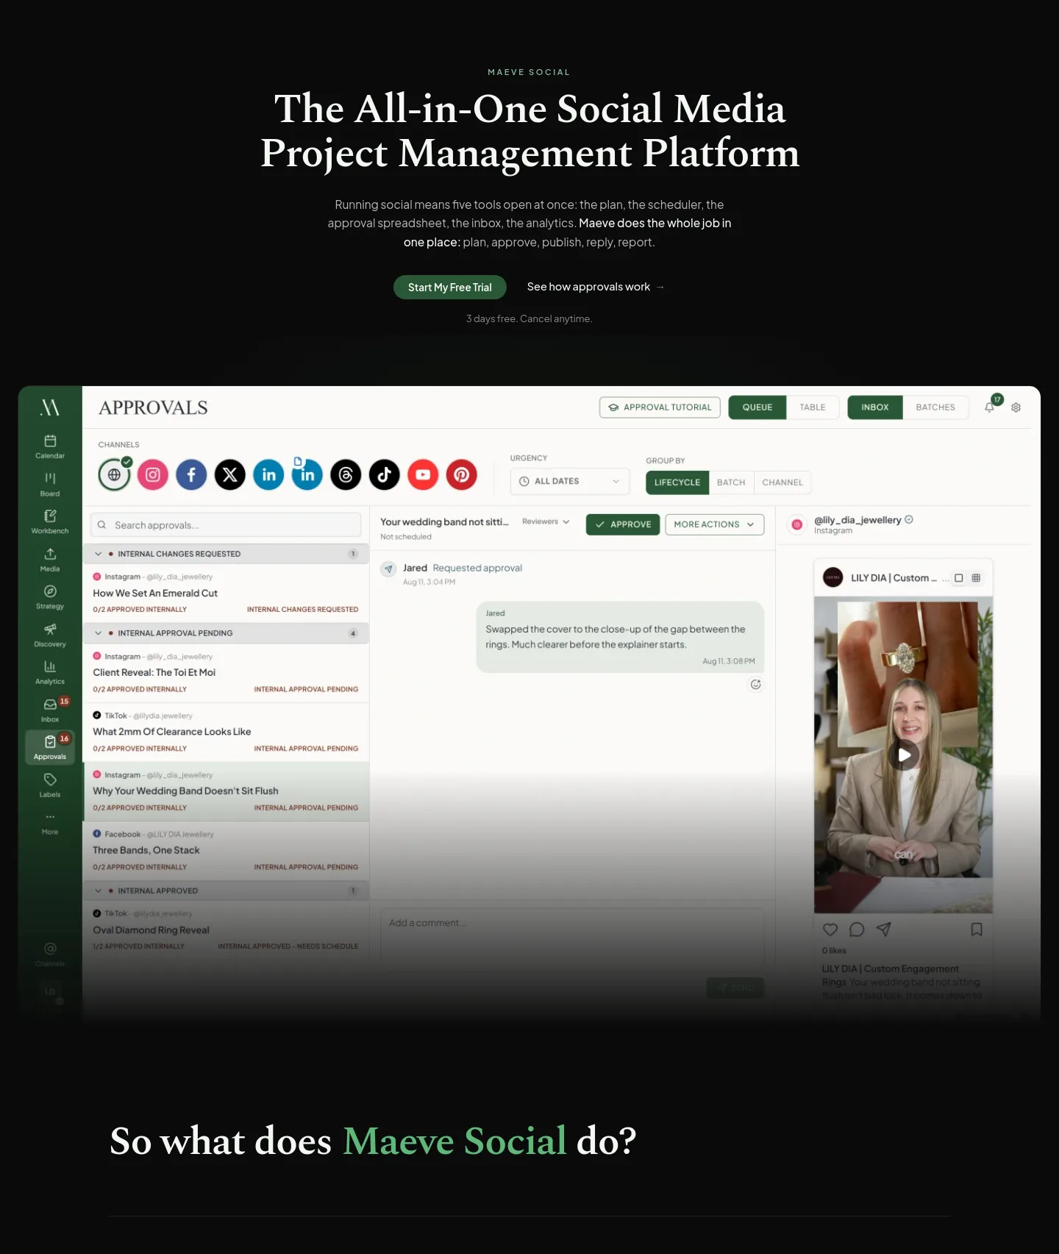
Task: Open What 2mm Of Clearance Looks Like
Action: [226, 732]
